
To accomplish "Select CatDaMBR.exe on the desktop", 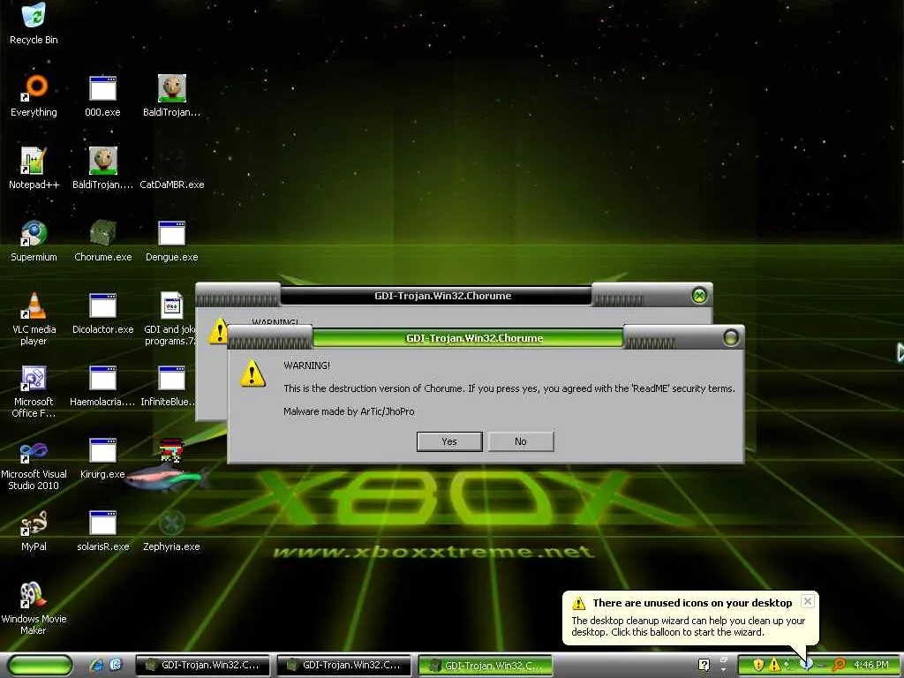I will [x=172, y=185].
